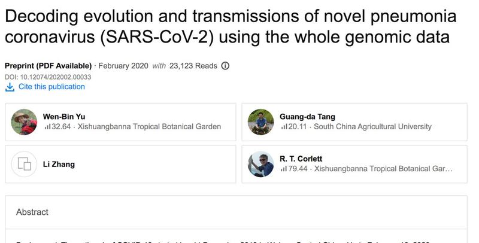Screen dimensions: 479x243
Task: Click Guang-da Tang's score bar-chart icon
Action: click(x=284, y=127)
